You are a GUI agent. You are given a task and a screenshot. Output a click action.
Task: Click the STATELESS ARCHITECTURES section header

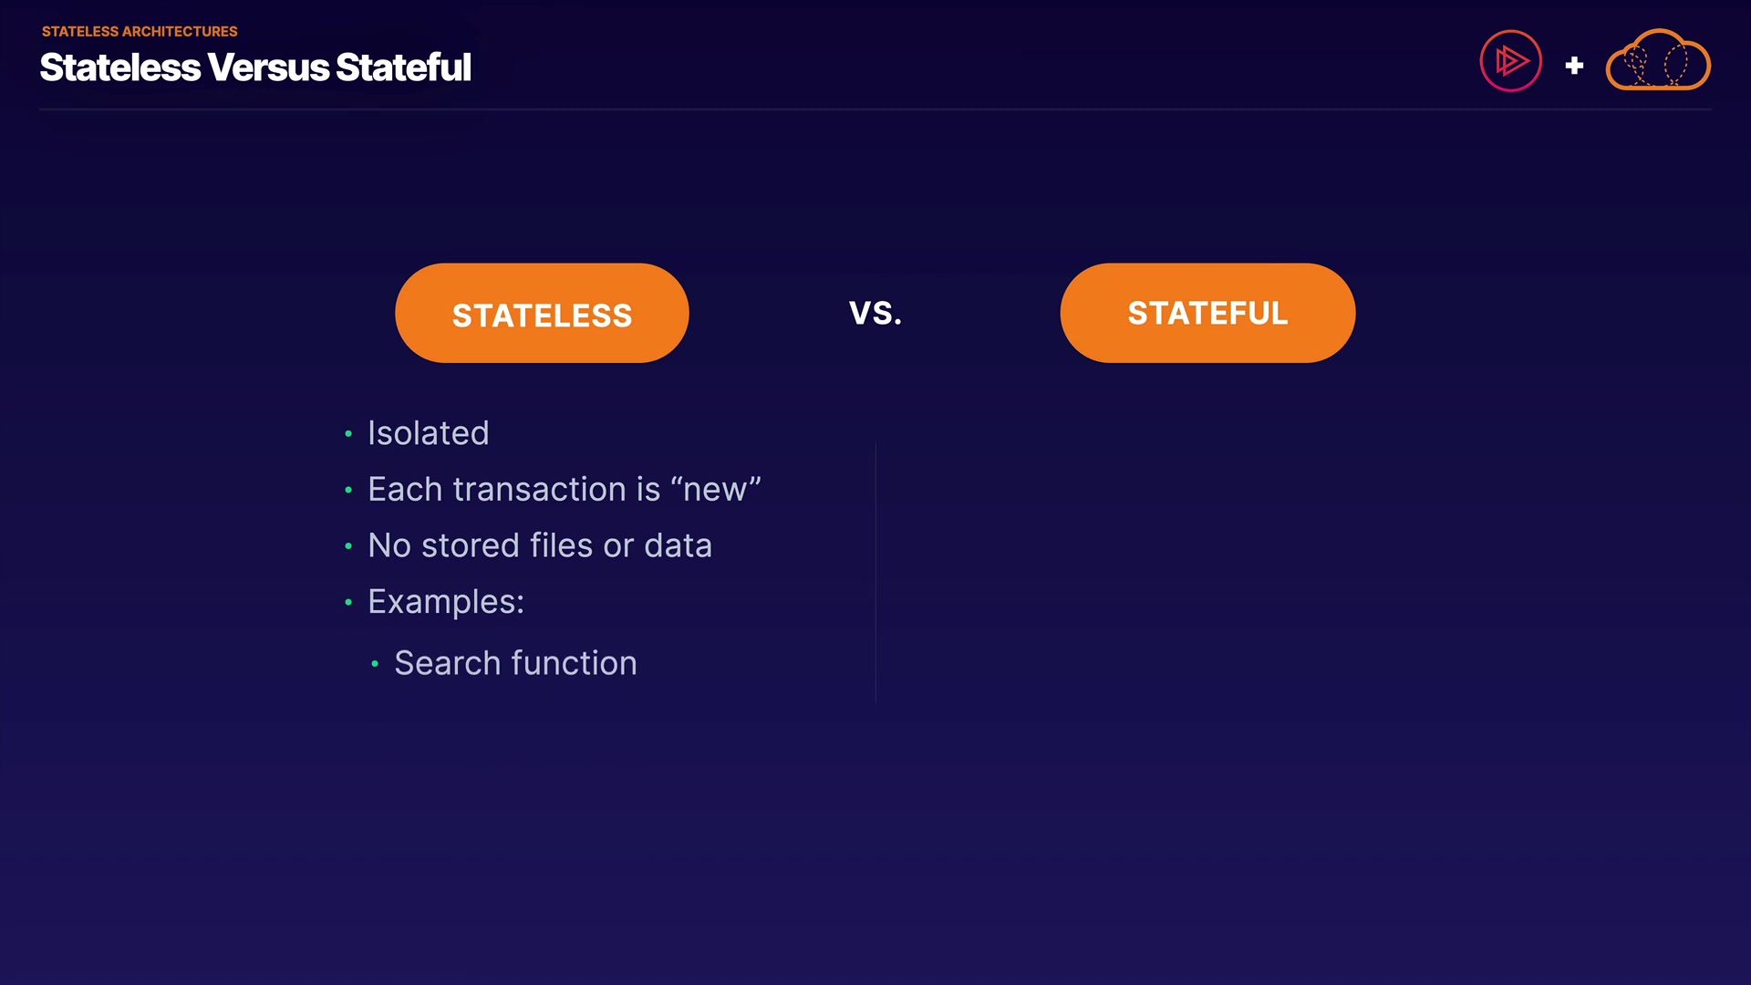tap(140, 31)
